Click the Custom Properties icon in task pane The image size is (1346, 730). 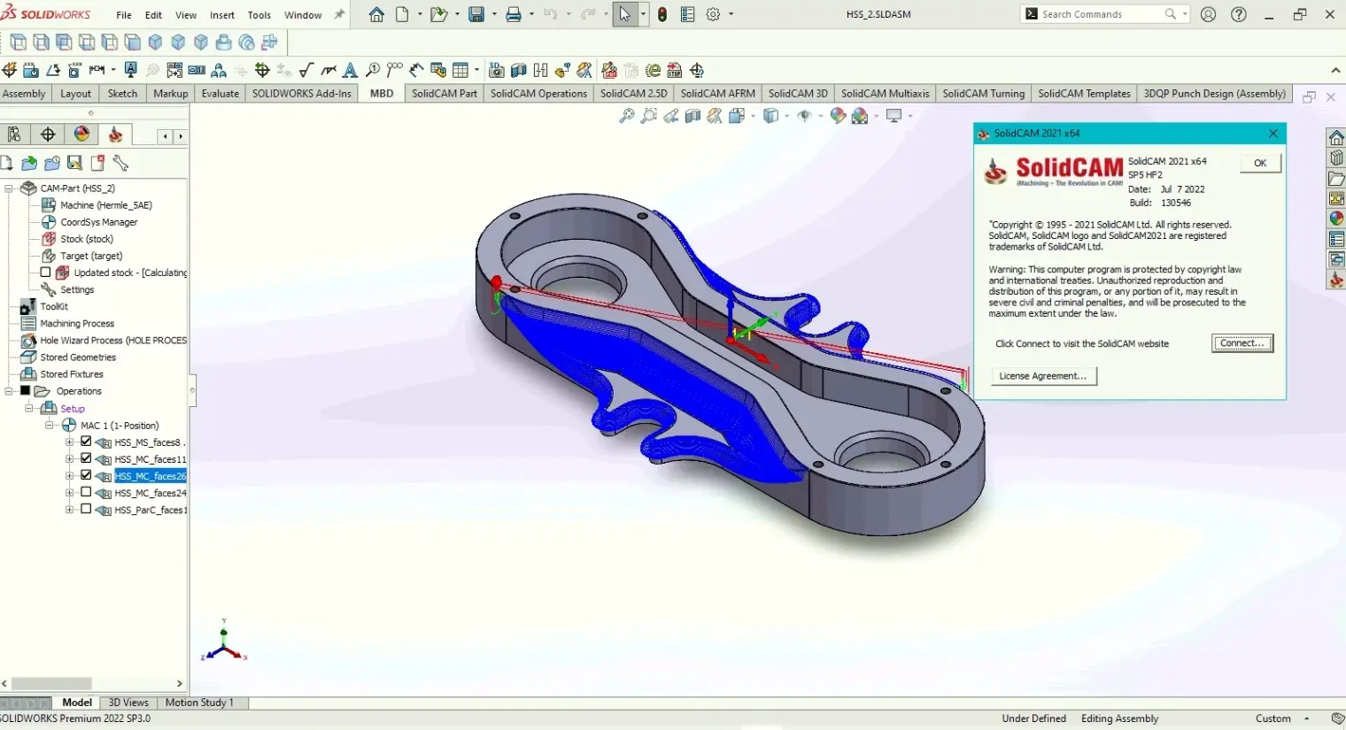(1336, 239)
